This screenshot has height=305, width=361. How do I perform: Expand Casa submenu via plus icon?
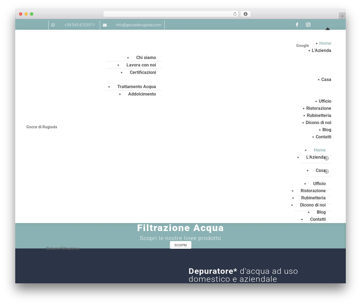[326, 171]
